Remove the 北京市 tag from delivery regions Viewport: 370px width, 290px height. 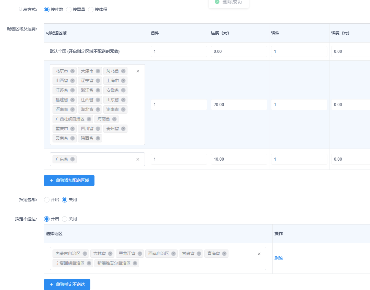(x=72, y=71)
